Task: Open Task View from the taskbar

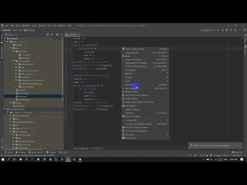Action: [x=14, y=159]
